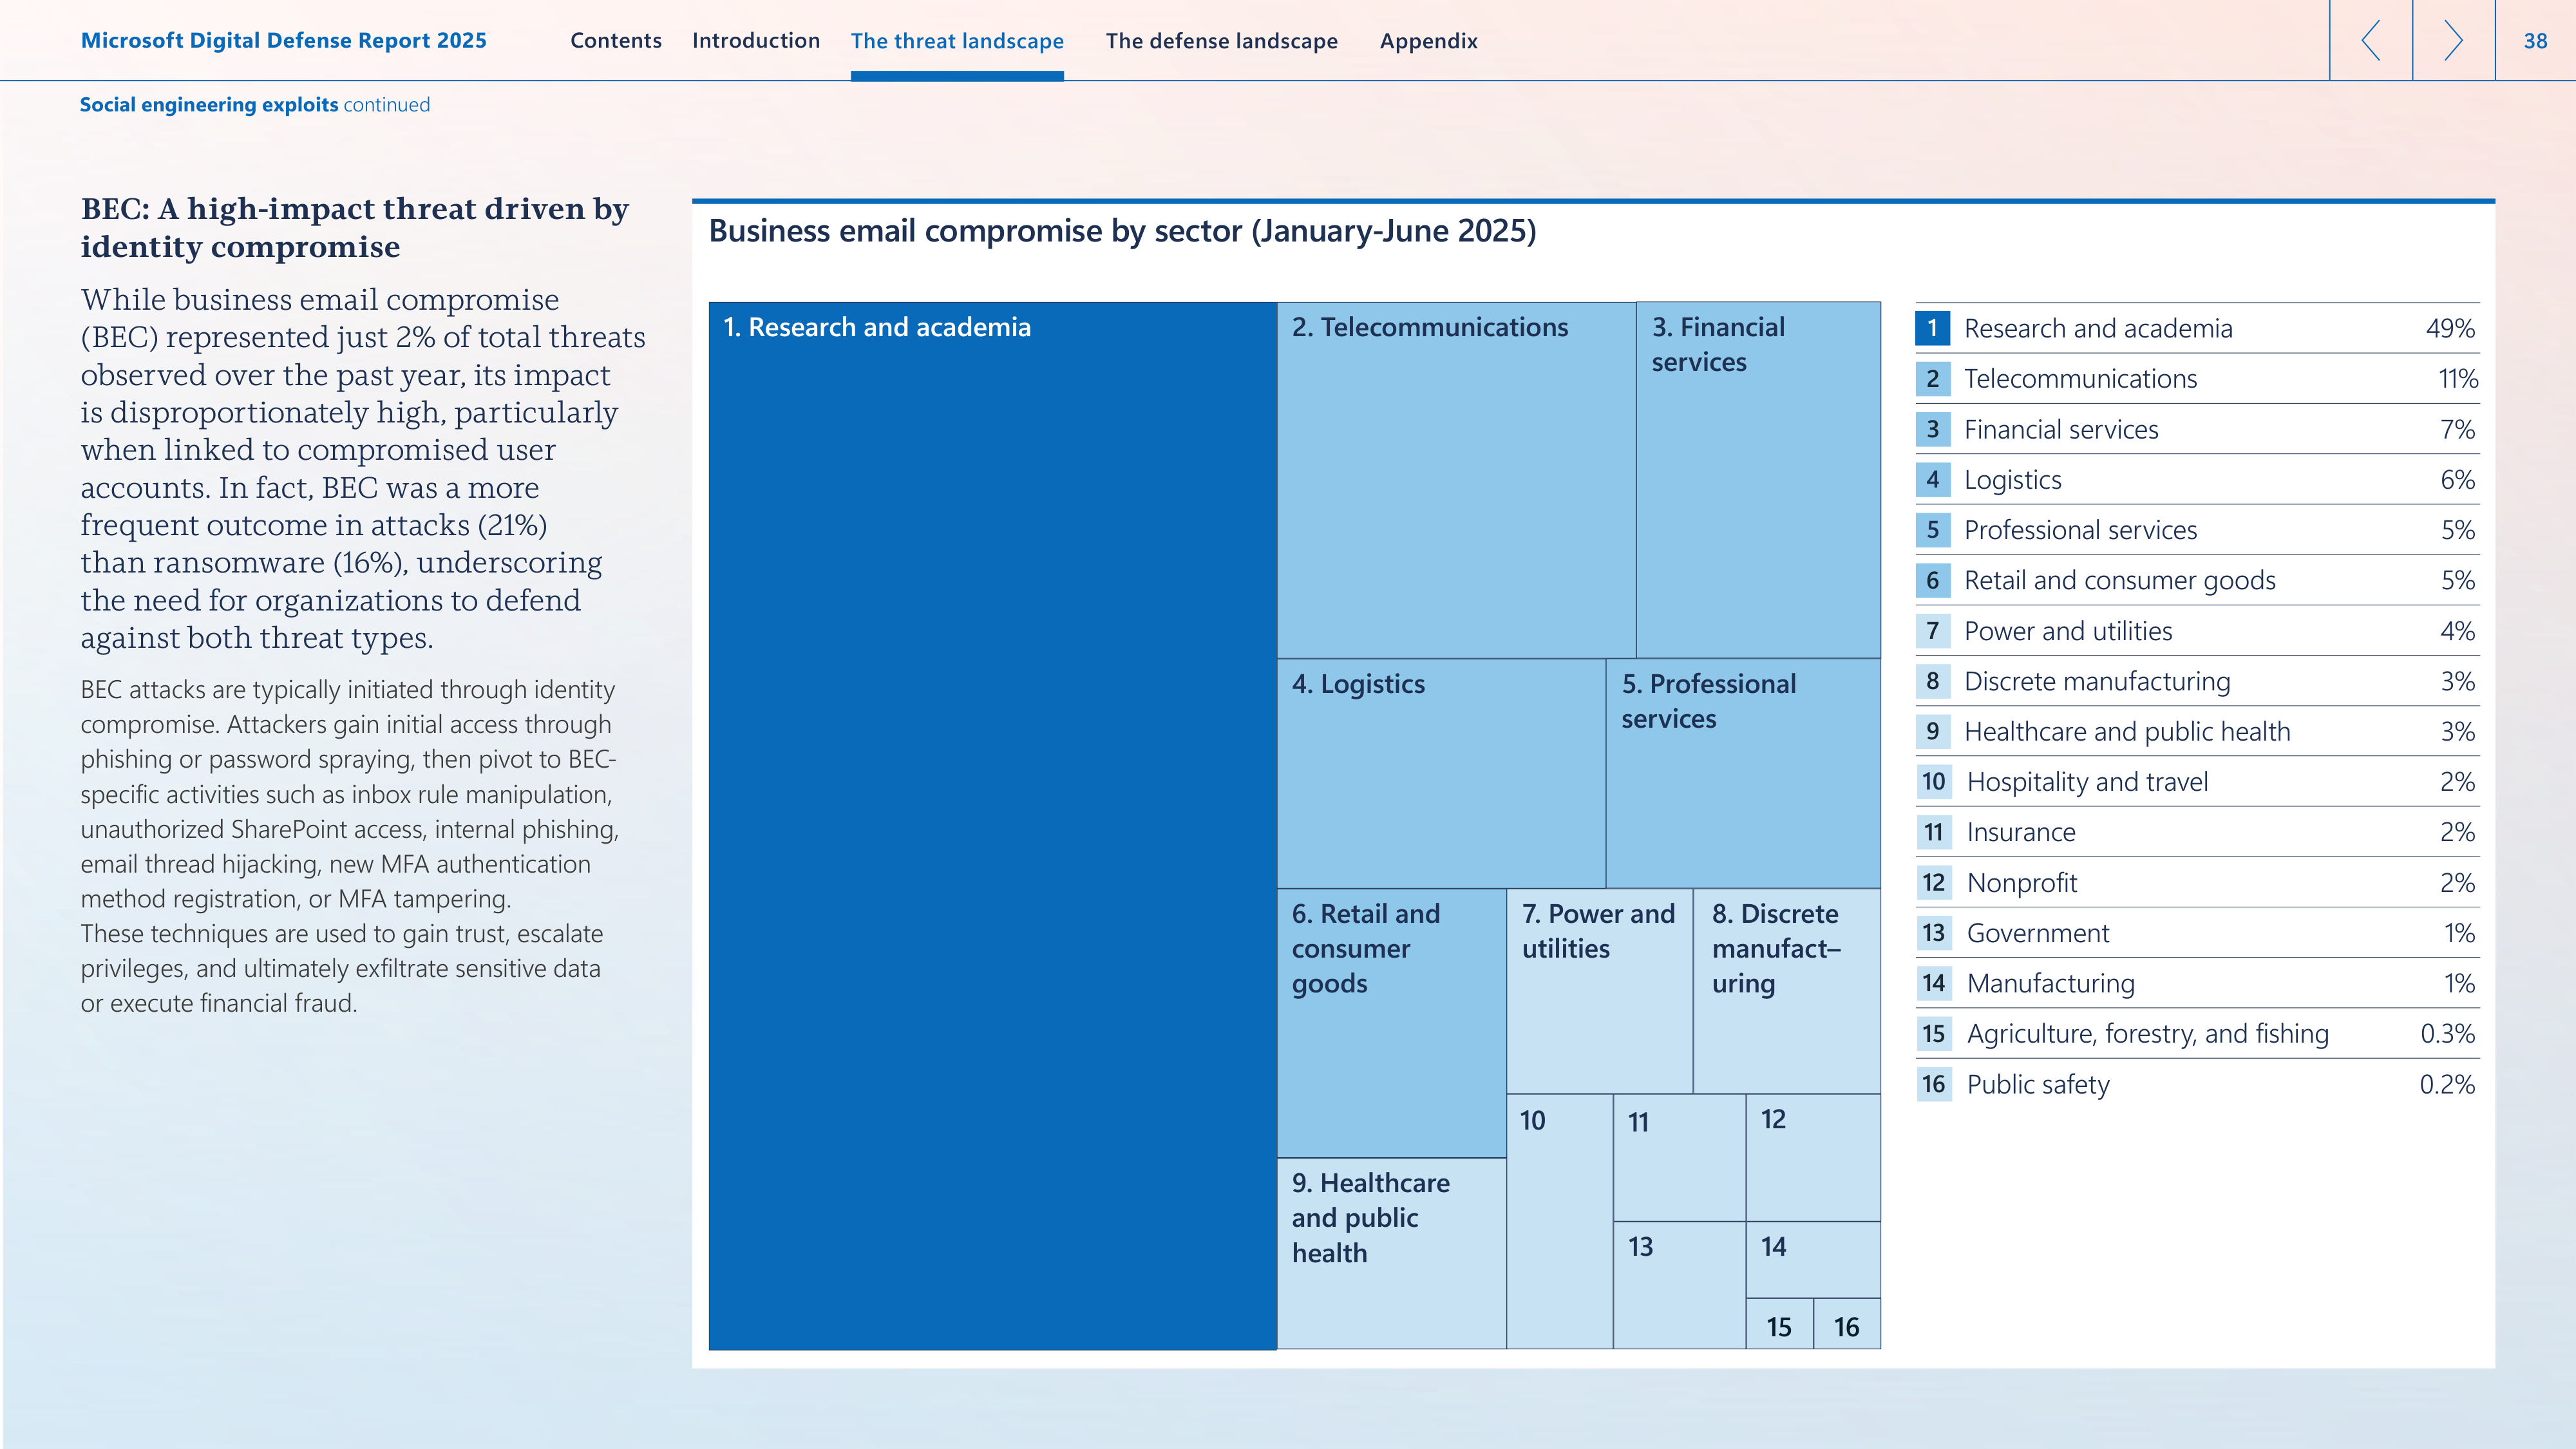Click 'Professional services' in the legend
2576x1449 pixels.
point(2080,530)
